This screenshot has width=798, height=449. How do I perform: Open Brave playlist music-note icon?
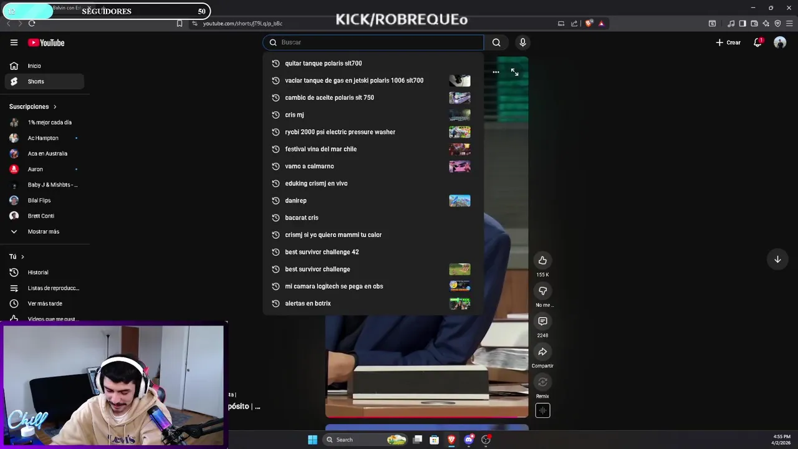point(731,24)
